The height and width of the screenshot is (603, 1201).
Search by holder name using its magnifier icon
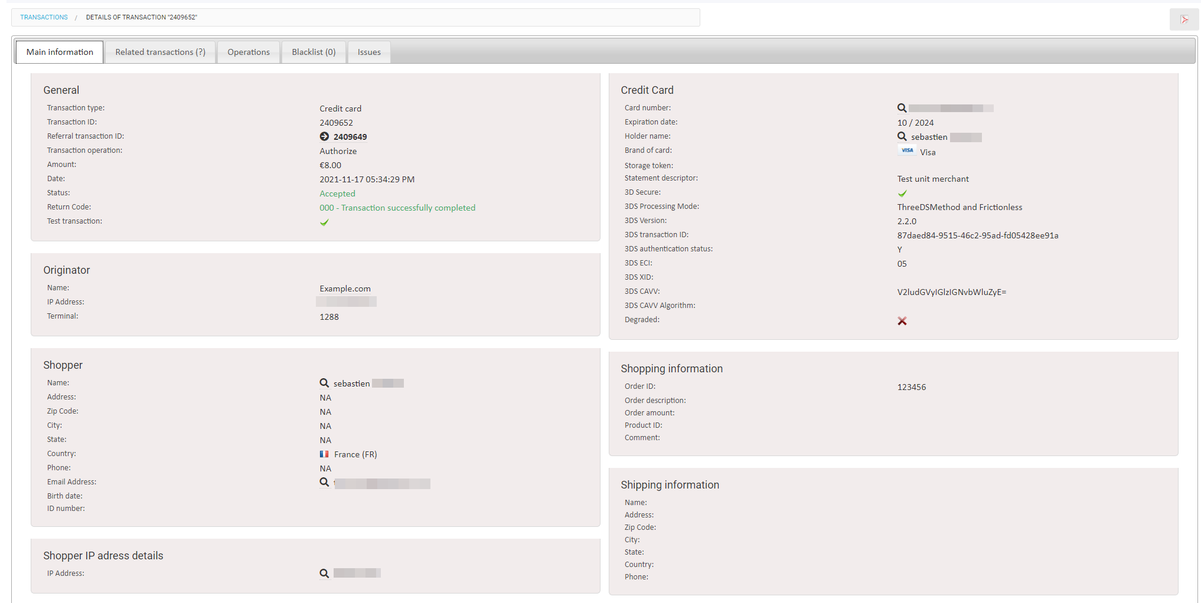point(902,136)
